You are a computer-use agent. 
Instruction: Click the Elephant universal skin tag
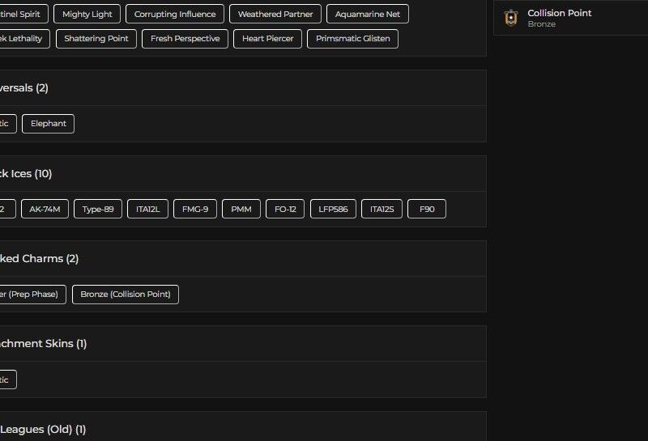point(49,124)
